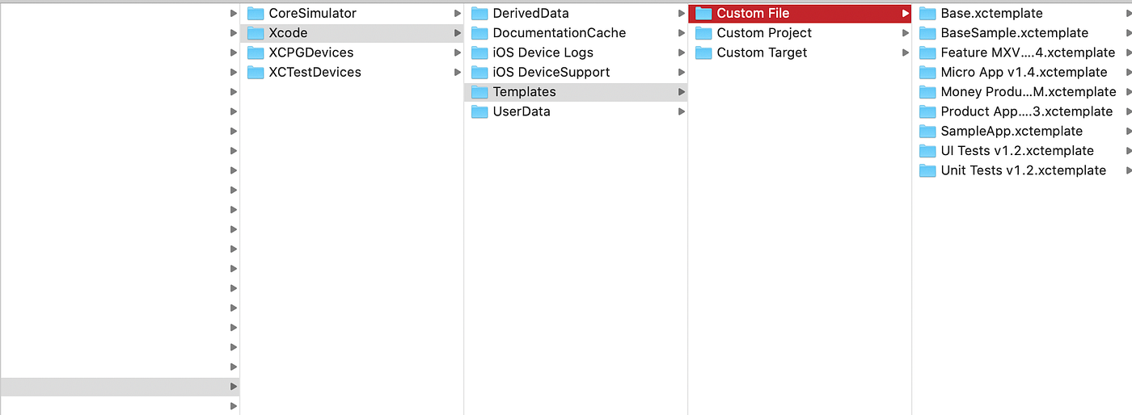Click the Micro App v1.4 folder icon
Screen dimensions: 1132x415
pos(927,72)
